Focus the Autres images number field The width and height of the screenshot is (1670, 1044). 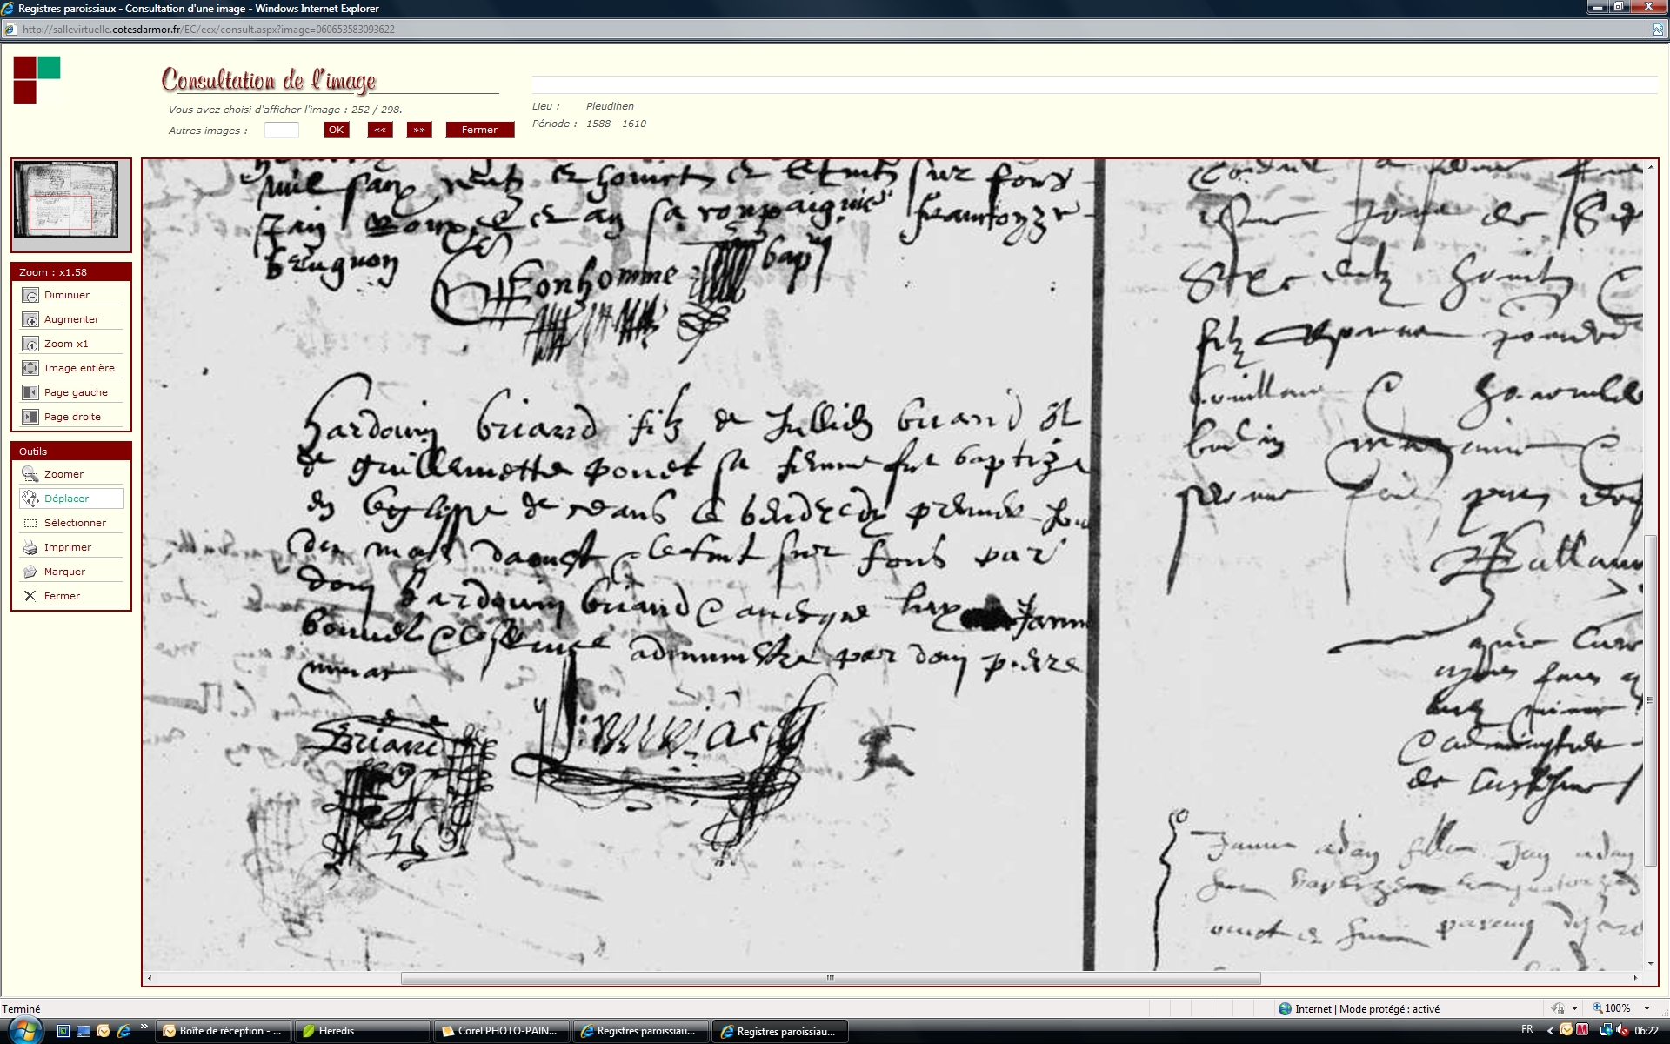281,130
